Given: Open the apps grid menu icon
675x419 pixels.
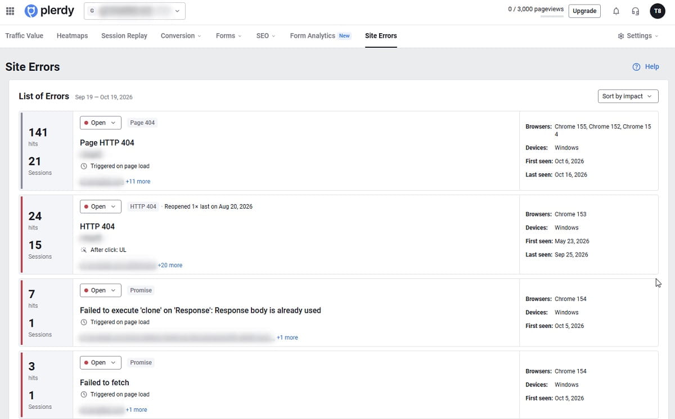Looking at the screenshot, I should click(10, 11).
